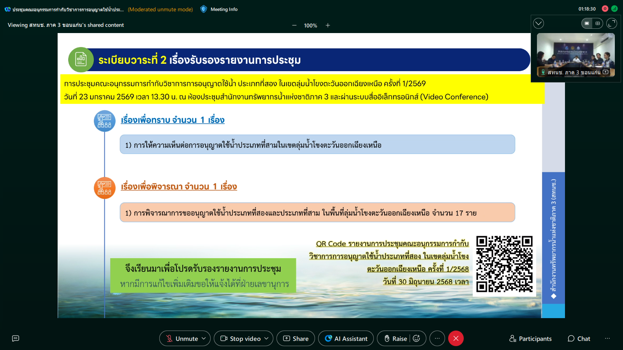The width and height of the screenshot is (623, 350).
Task: Zoom in shared content with plus
Action: pyautogui.click(x=328, y=25)
